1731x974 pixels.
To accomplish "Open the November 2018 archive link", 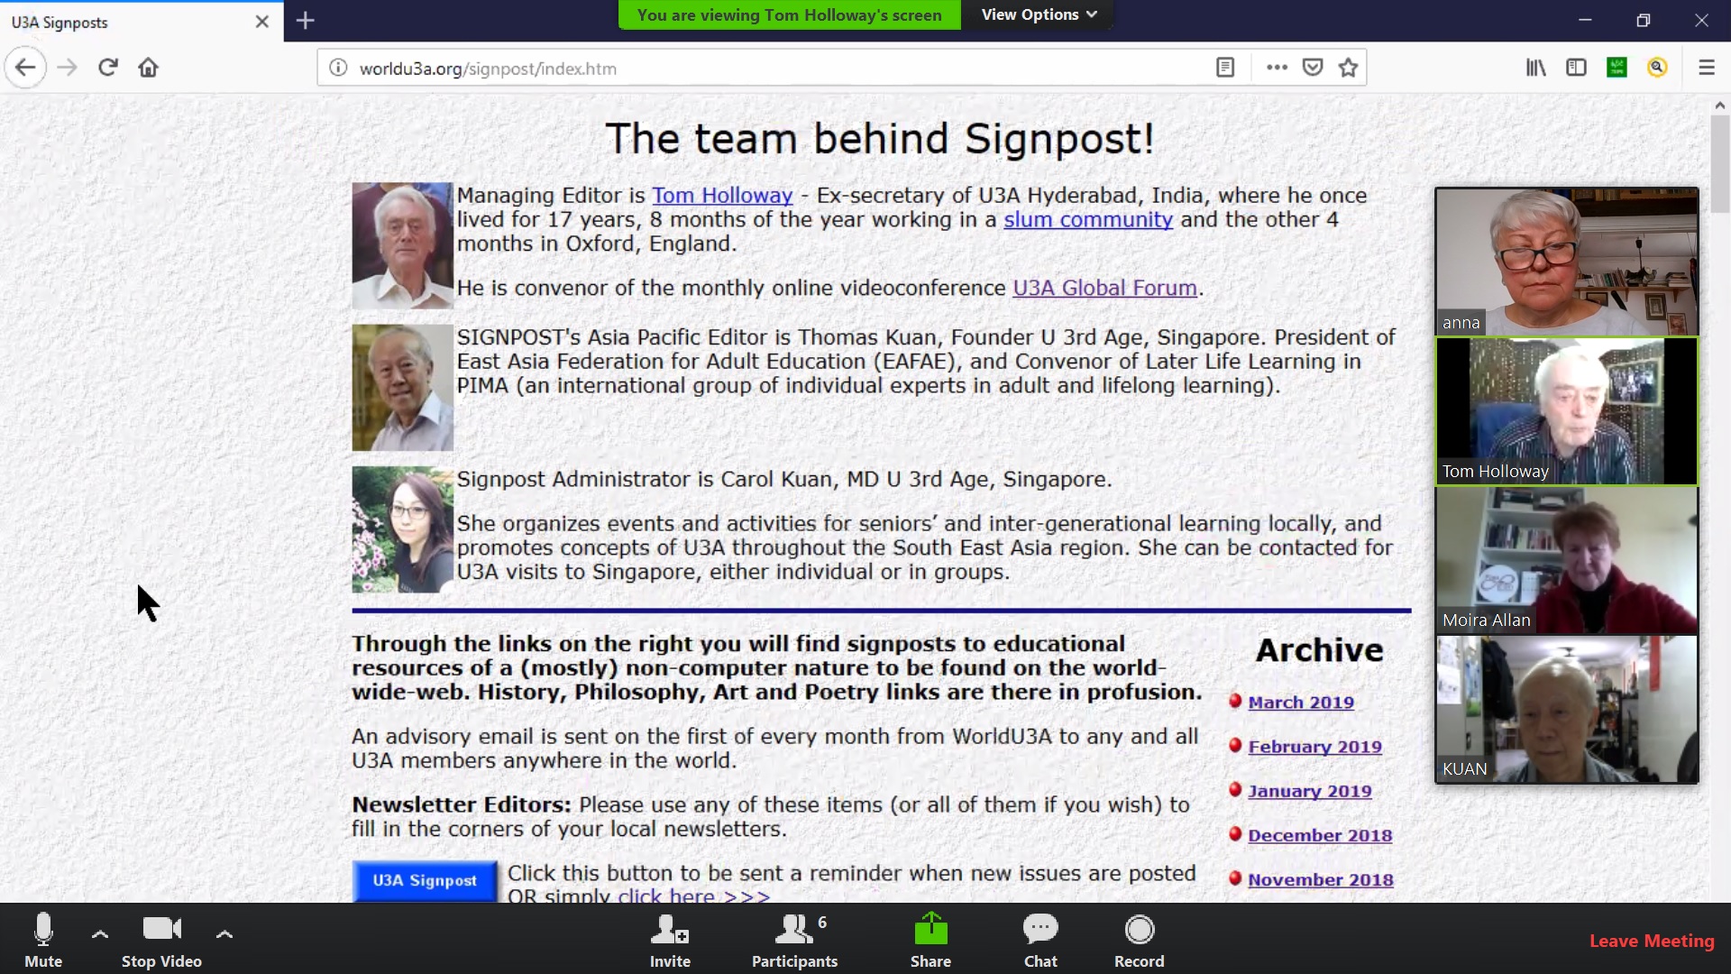I will click(1321, 880).
